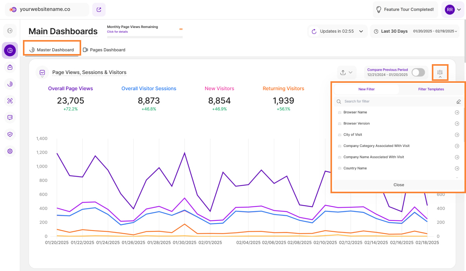Collapse the filter panel using sliders button
Screen dimensions: 466x271
pos(440,73)
